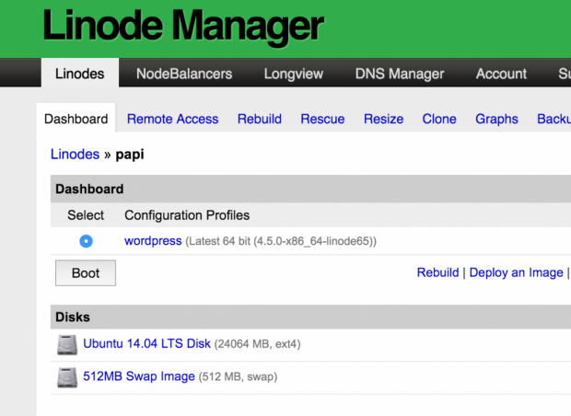Click the '(512 MB, swap)' size text
Image resolution: width=571 pixels, height=416 pixels.
click(x=238, y=376)
